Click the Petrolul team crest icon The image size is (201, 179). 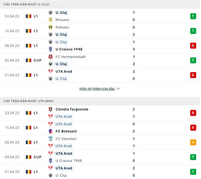(x=51, y=27)
